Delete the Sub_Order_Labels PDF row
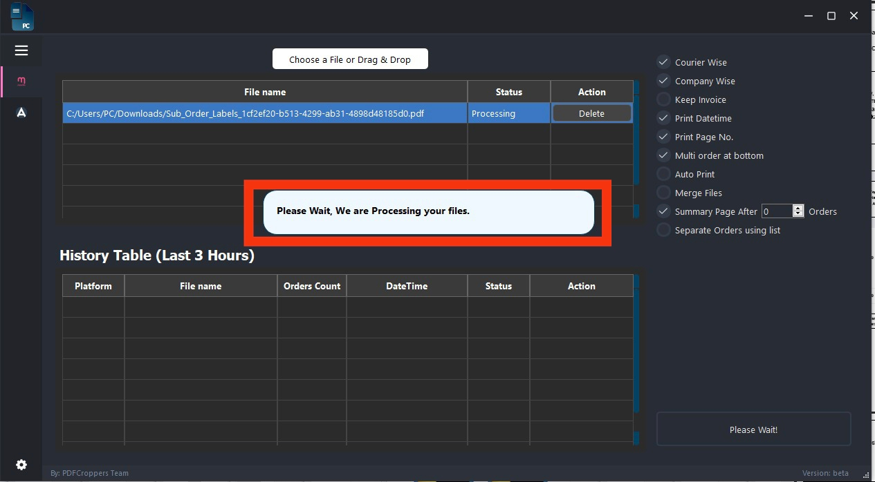The width and height of the screenshot is (875, 482). [591, 113]
